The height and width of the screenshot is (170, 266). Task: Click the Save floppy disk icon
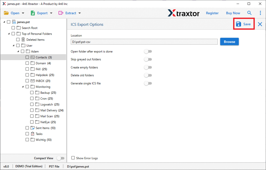pyautogui.click(x=238, y=24)
